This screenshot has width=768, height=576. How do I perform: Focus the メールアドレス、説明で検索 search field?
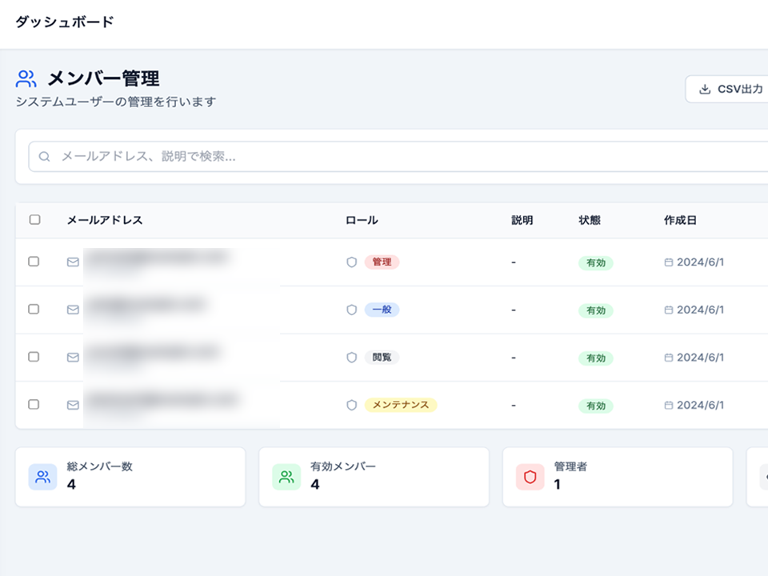pyautogui.click(x=400, y=157)
